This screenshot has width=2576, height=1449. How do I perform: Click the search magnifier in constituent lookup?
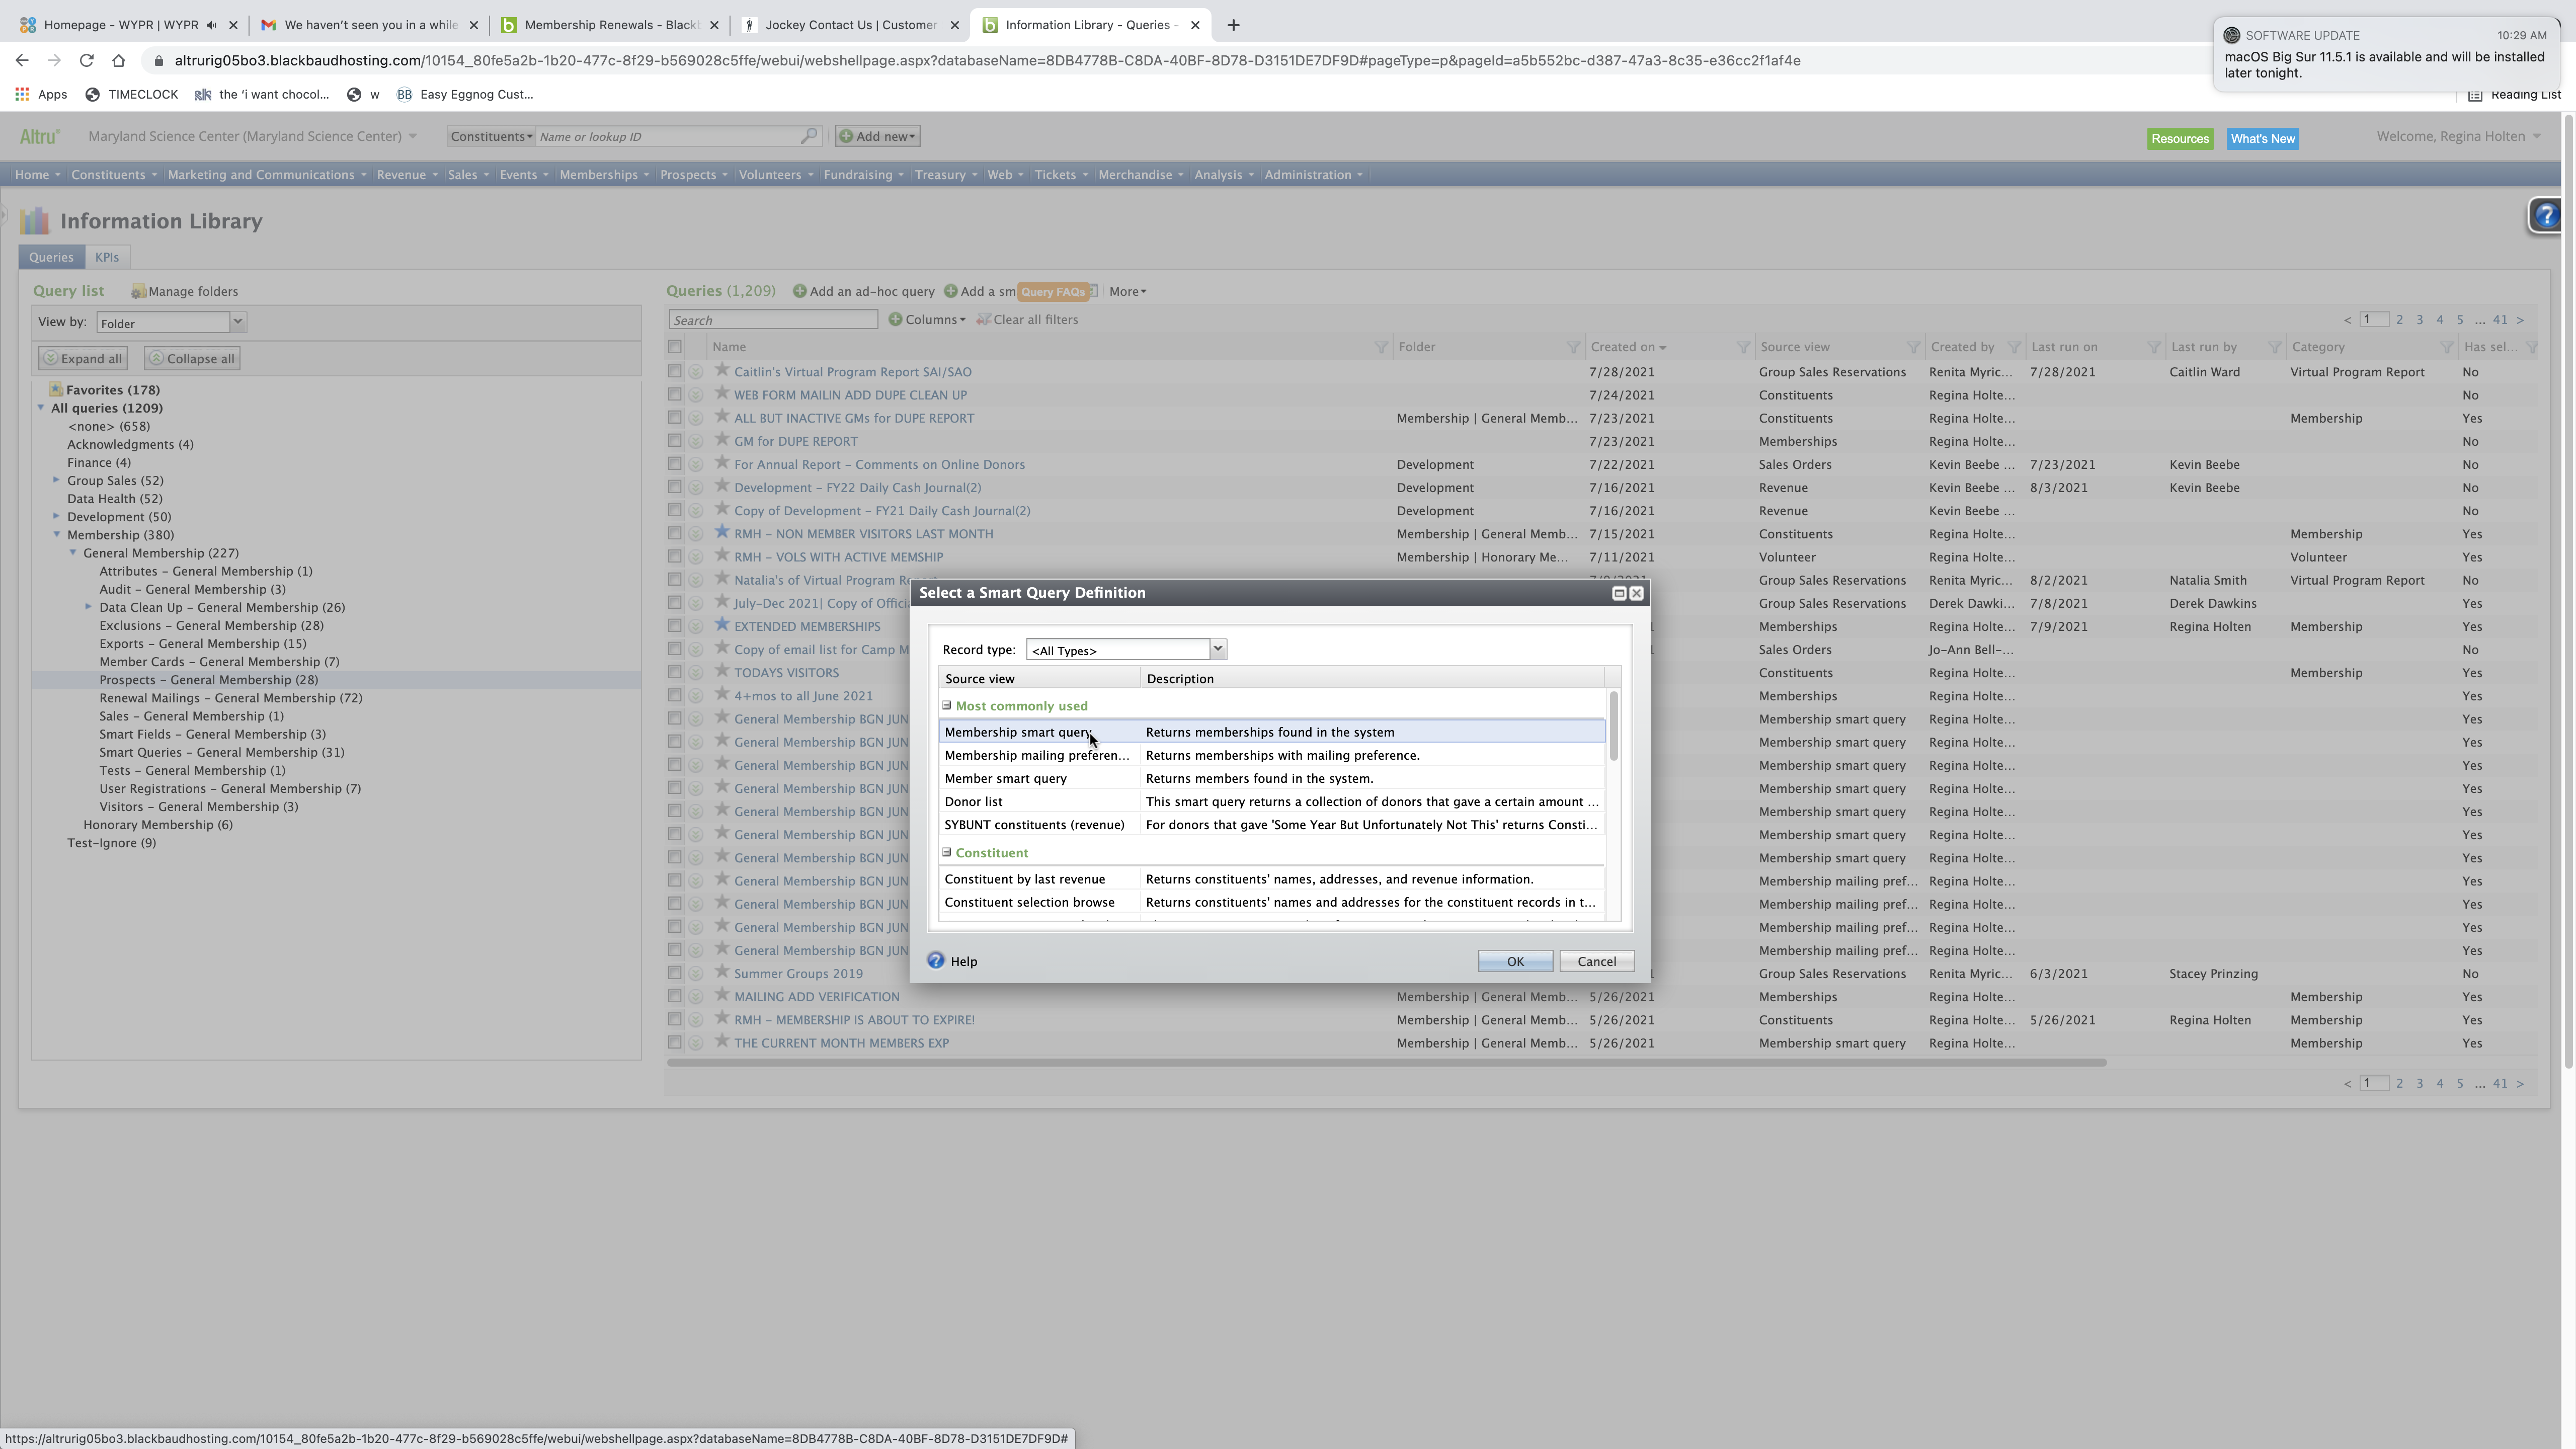808,136
